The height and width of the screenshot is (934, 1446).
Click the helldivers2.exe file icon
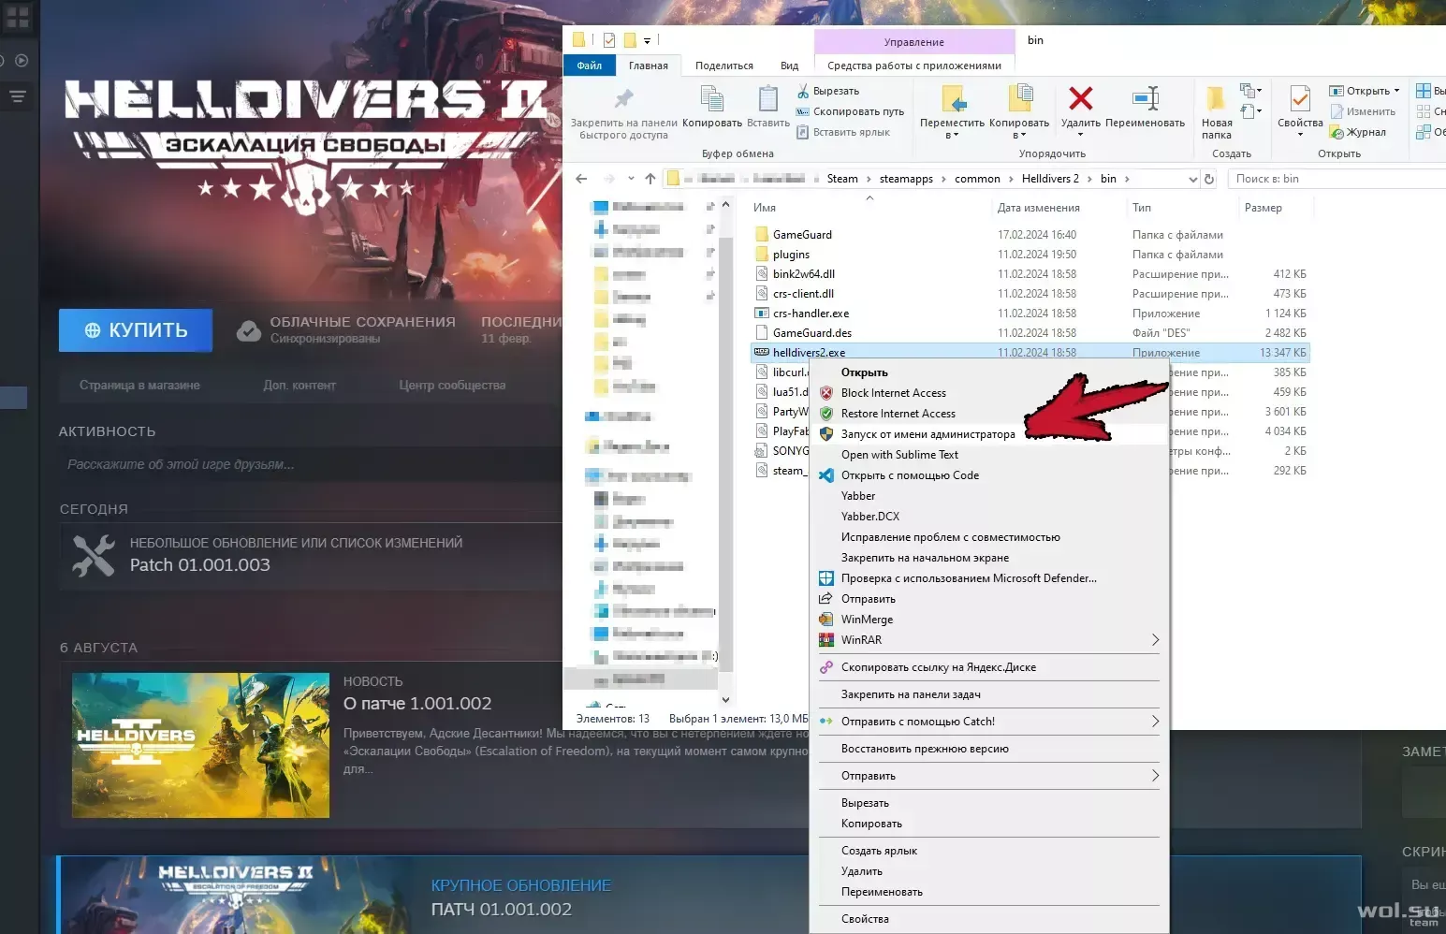point(762,353)
